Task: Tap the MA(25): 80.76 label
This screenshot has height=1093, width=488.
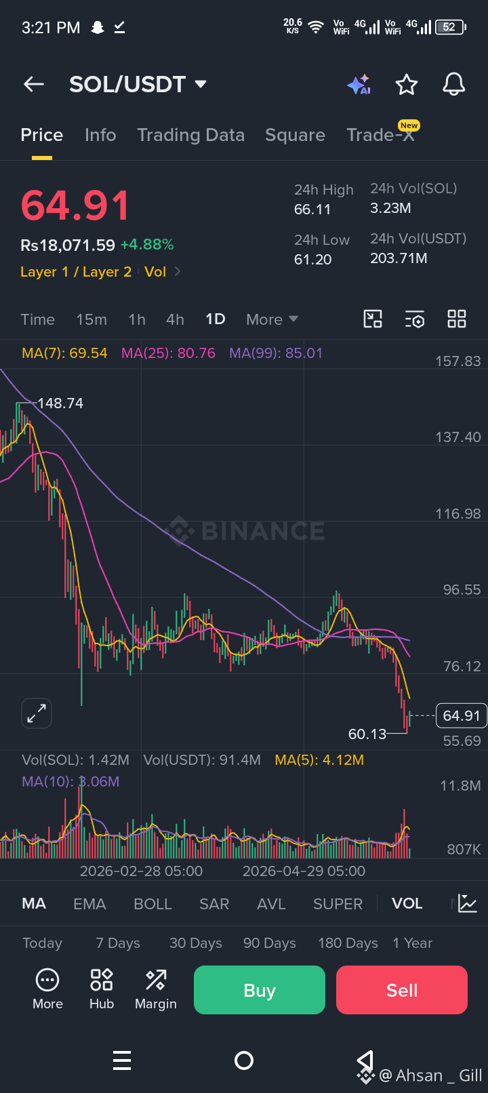Action: click(168, 353)
